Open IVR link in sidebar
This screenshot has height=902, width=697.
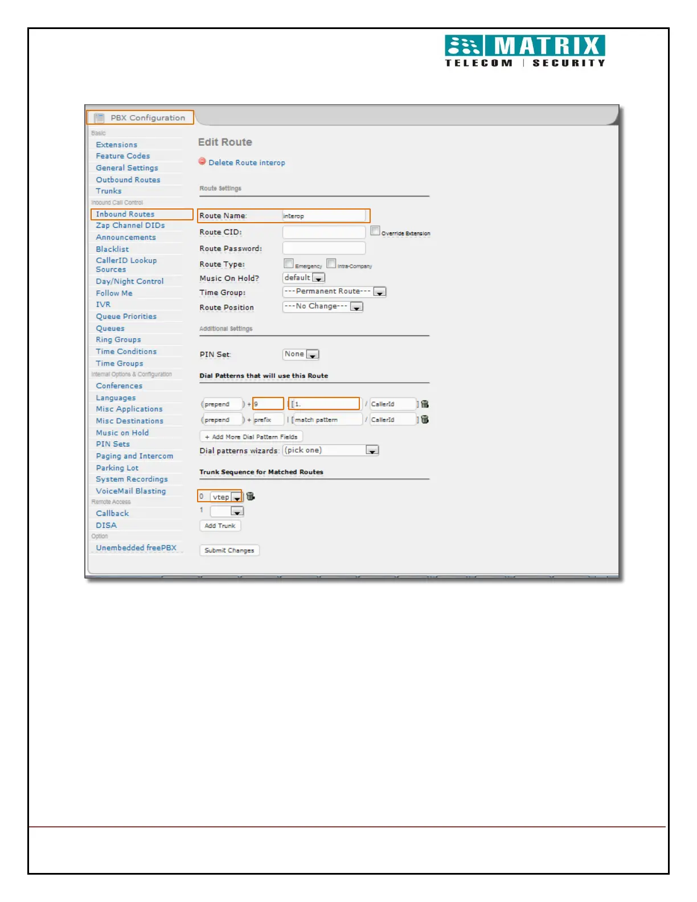pos(103,305)
